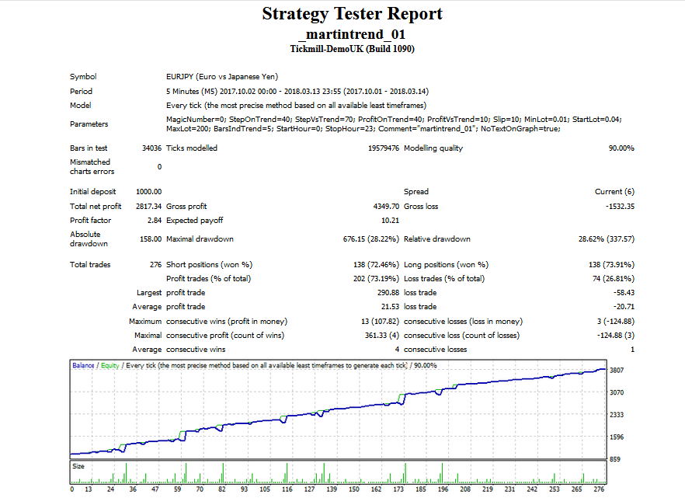
Task: Click the Gross profit label
Action: coord(186,206)
